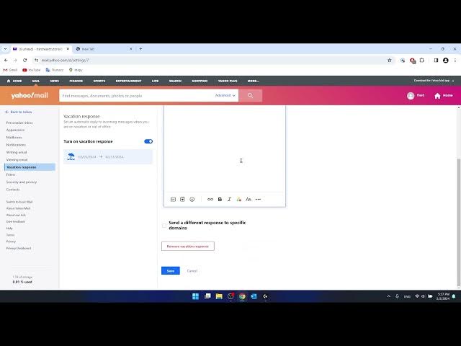Go Back to Inbox
Screen dimensions: 461x346
[19, 112]
